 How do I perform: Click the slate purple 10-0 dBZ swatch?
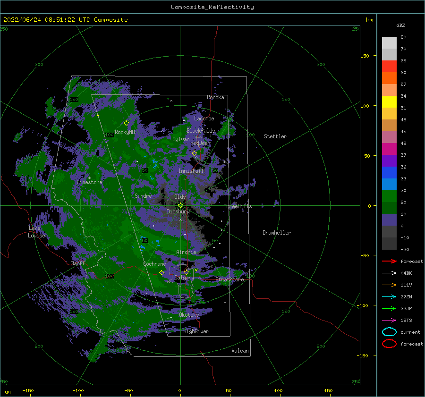(389, 220)
